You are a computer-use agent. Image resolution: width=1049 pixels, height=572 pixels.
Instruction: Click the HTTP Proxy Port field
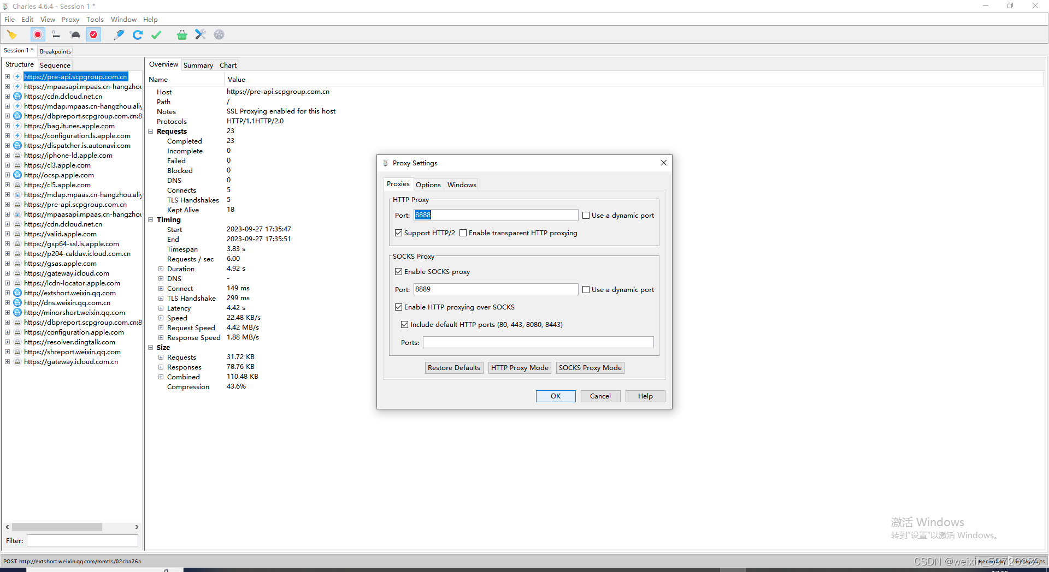click(496, 215)
